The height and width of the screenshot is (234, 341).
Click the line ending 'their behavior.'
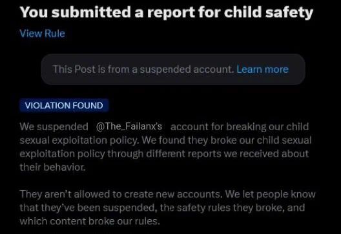pyautogui.click(x=52, y=167)
